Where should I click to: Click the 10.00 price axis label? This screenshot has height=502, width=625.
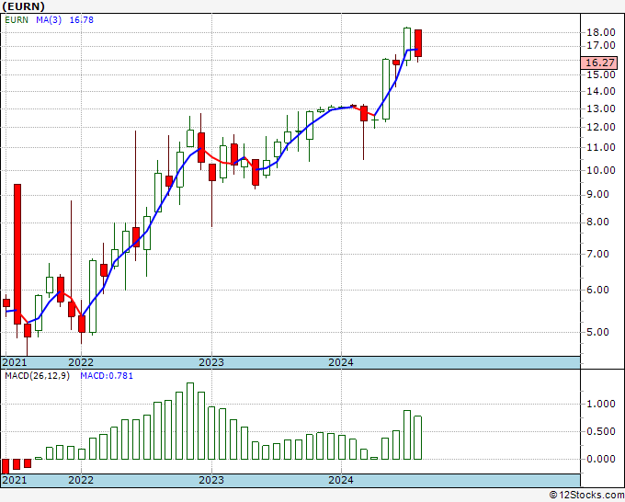[x=601, y=170]
